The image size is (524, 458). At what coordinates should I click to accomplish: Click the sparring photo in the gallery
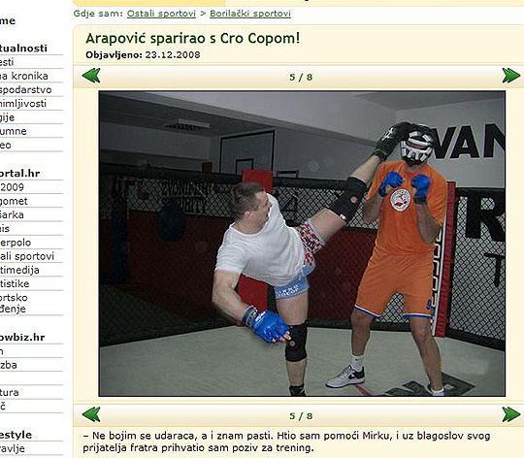(x=302, y=244)
